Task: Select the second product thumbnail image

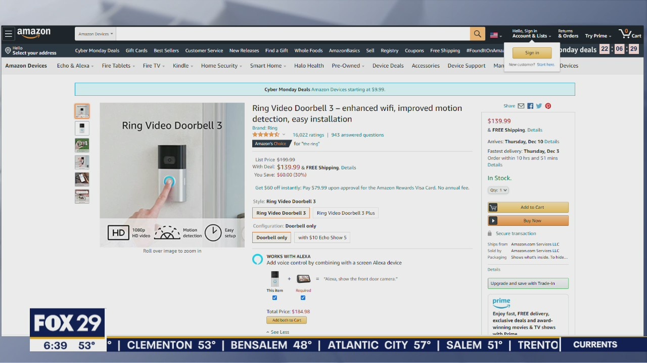Action: pos(82,128)
